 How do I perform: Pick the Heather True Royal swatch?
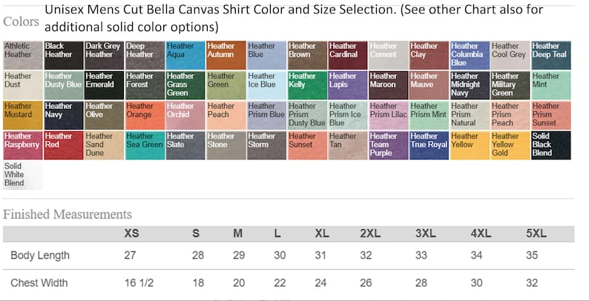[x=430, y=145]
